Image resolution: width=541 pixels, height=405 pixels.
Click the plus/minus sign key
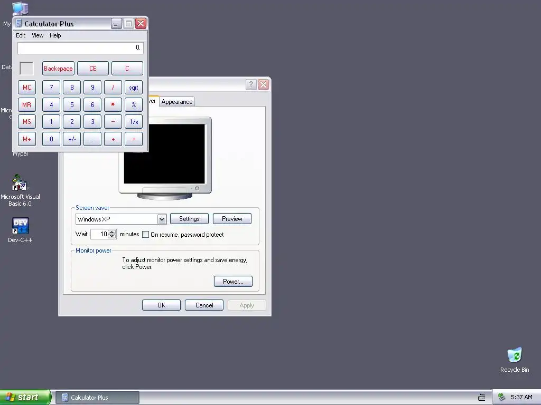[72, 139]
